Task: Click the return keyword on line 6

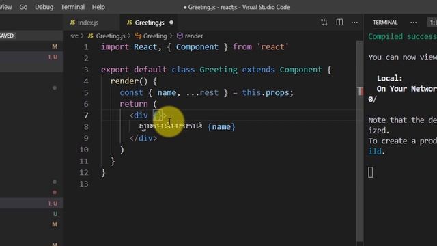Action: click(134, 104)
